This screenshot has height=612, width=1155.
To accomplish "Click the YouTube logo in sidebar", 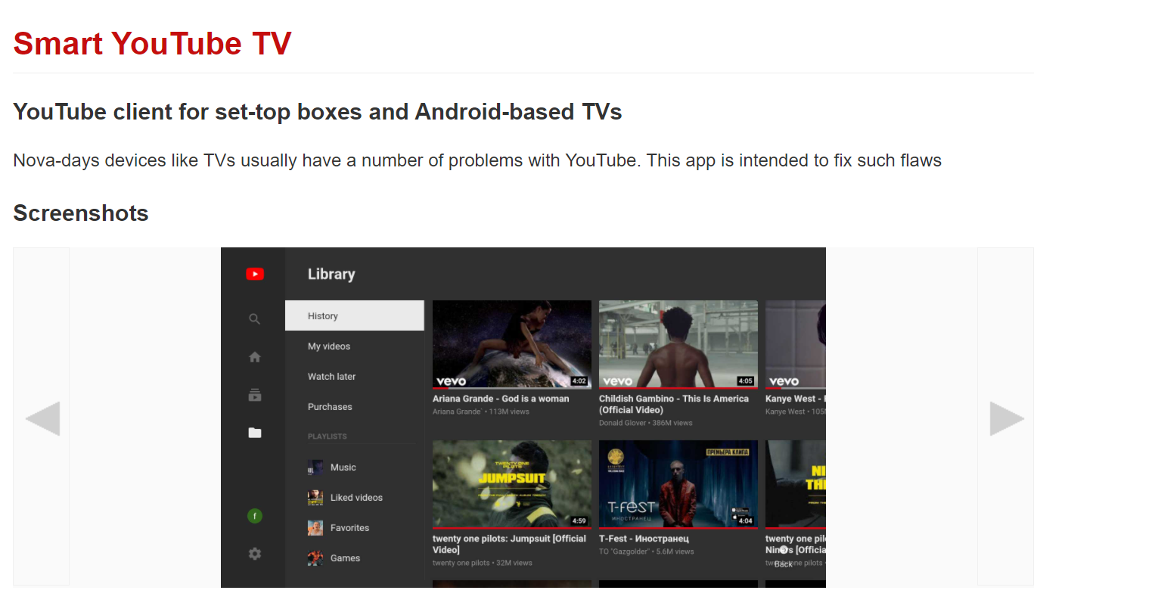I will pyautogui.click(x=255, y=274).
